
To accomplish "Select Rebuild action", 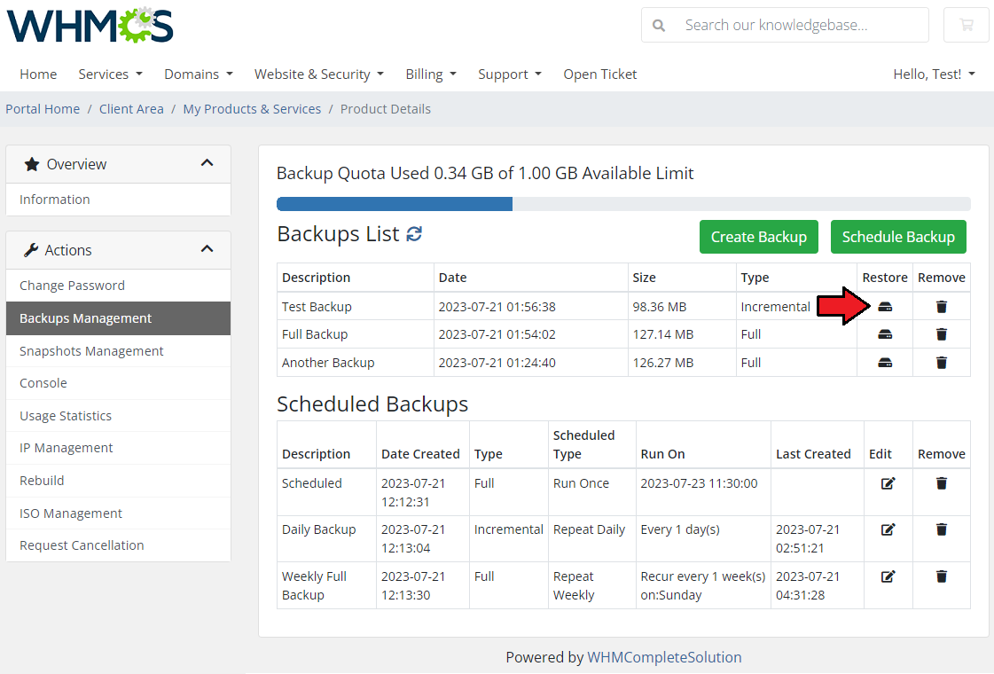I will coord(118,481).
